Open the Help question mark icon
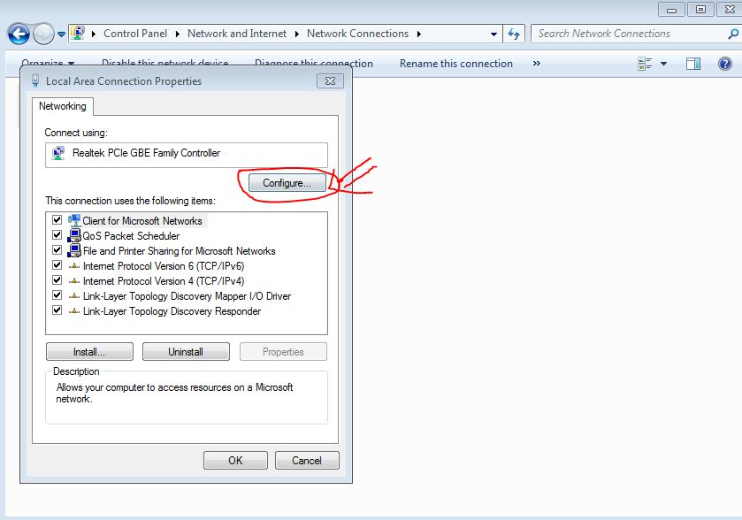 coord(725,64)
